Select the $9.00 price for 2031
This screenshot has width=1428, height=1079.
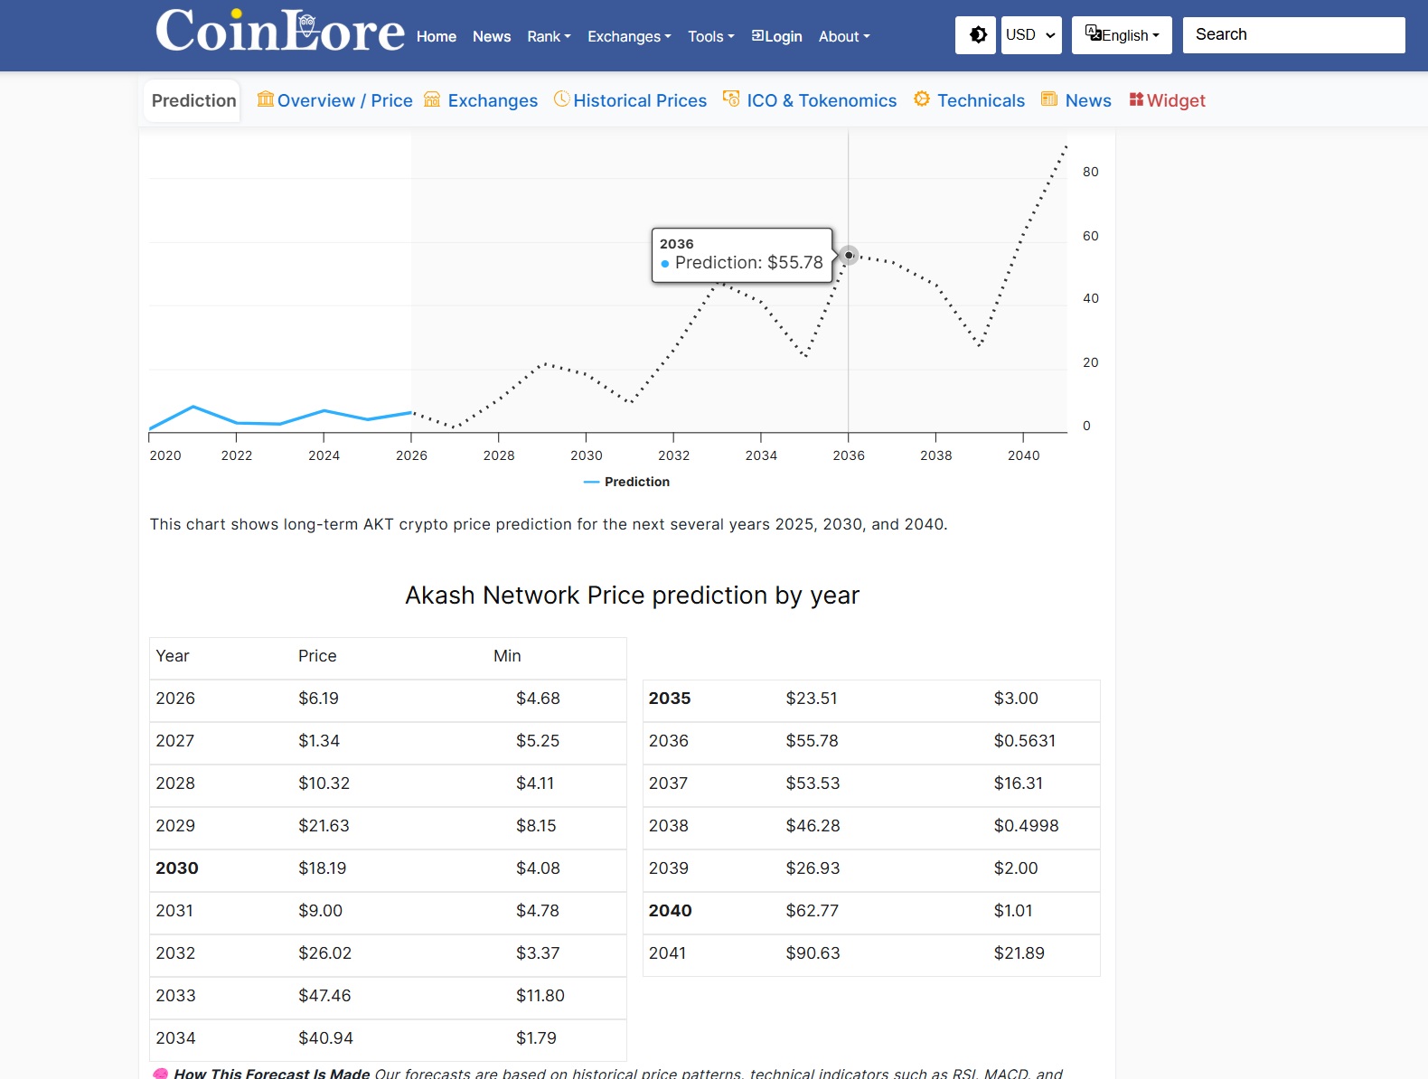[x=321, y=911]
